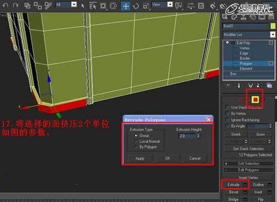Click Extrusion Height value field
This screenshot has width=277, height=202.
tap(187, 136)
